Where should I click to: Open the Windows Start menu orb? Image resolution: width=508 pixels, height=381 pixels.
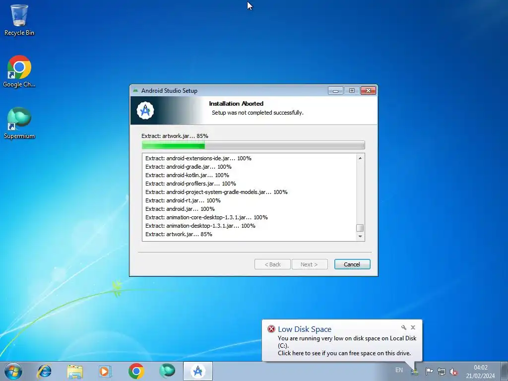click(13, 371)
